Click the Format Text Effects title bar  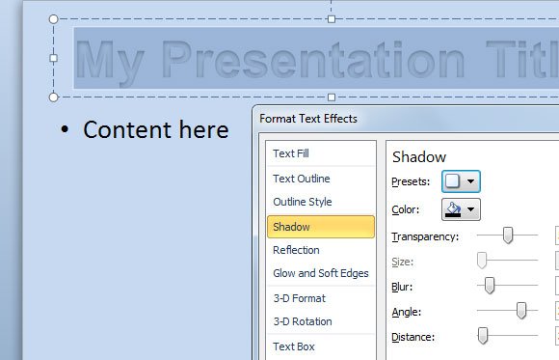406,119
